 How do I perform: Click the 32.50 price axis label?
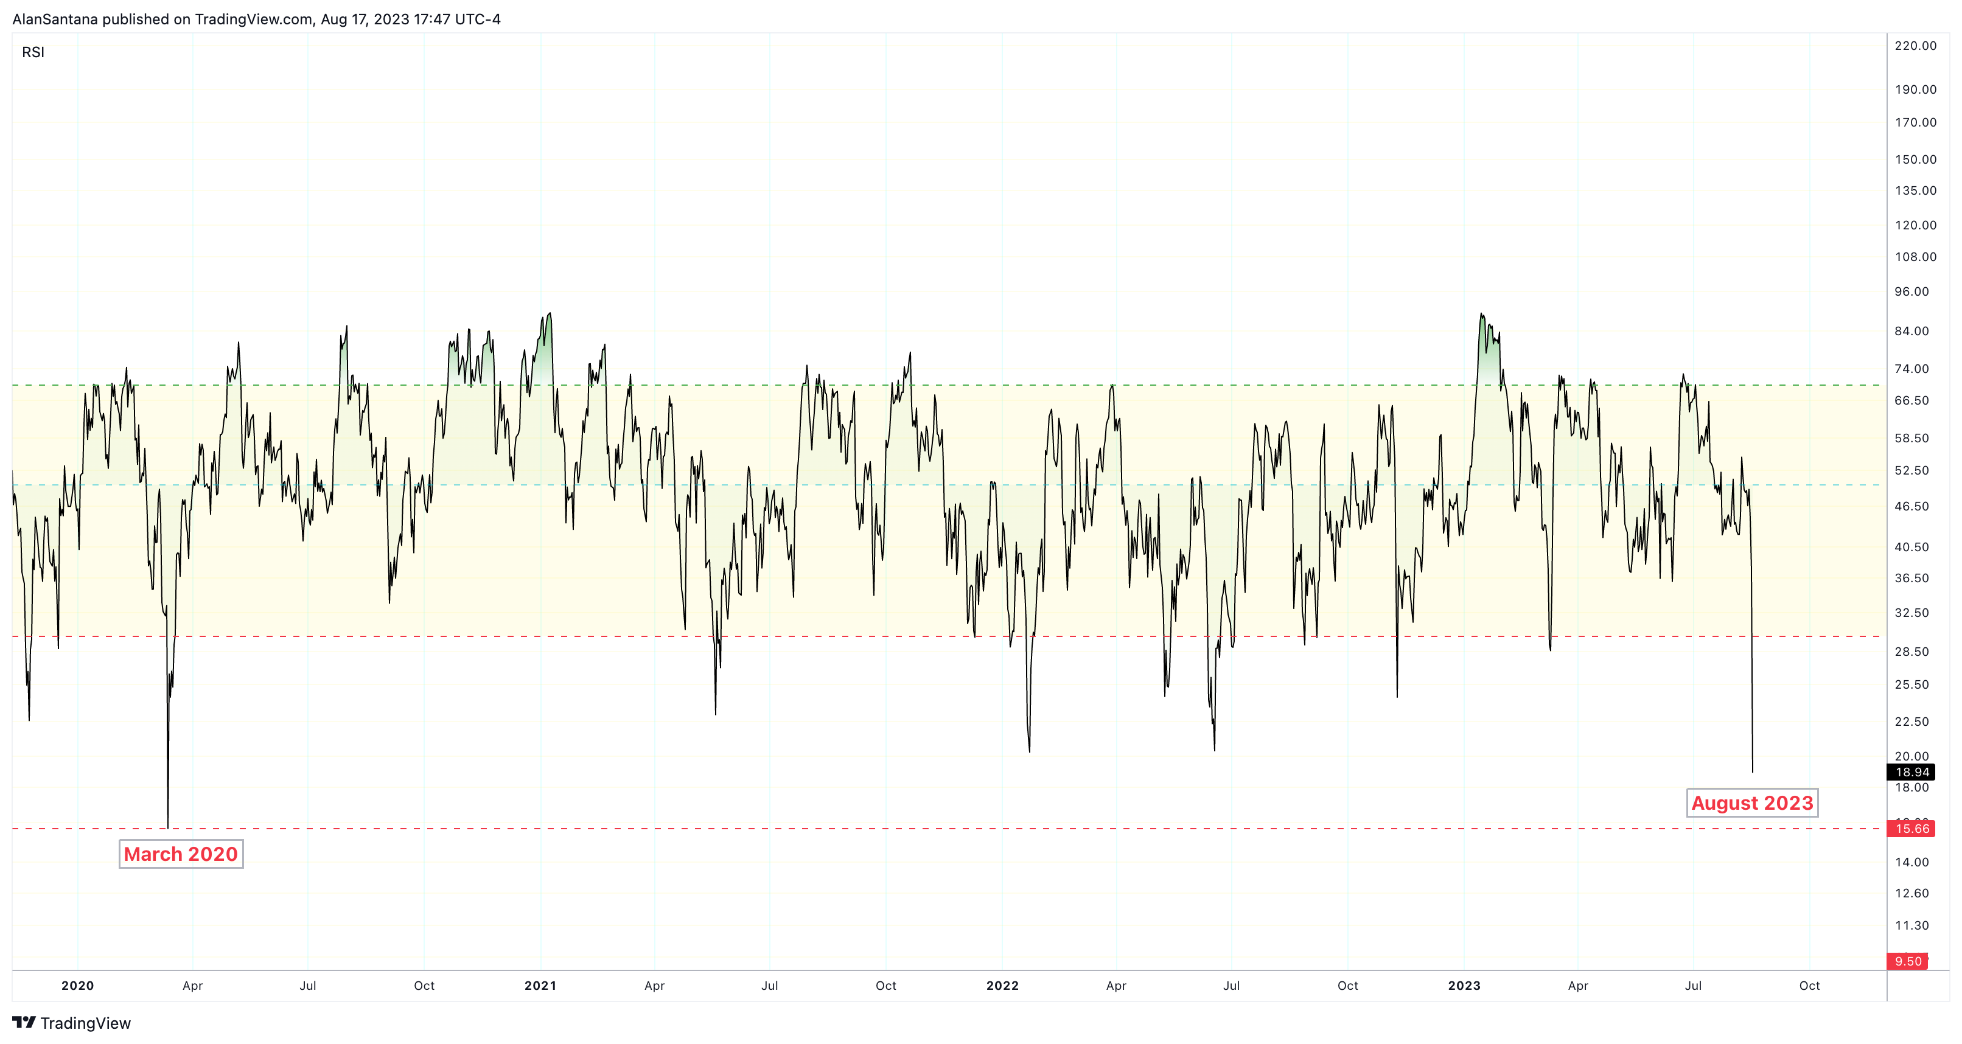[1911, 613]
